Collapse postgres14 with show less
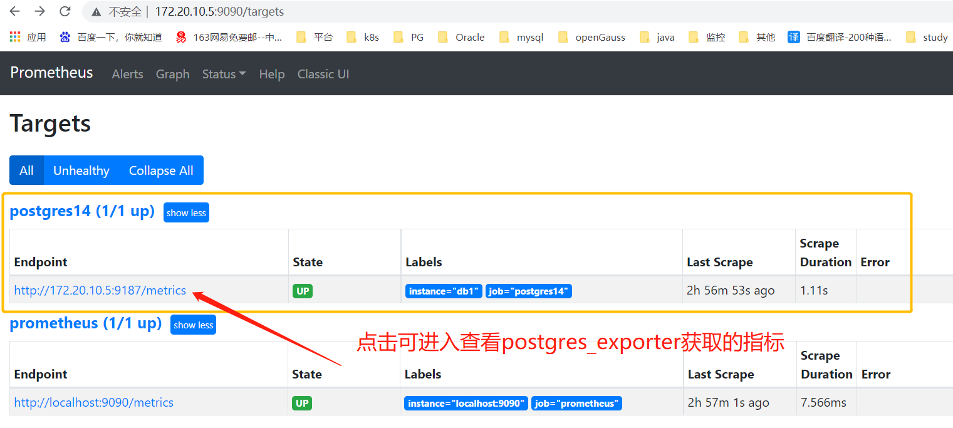The image size is (953, 428). (x=186, y=212)
